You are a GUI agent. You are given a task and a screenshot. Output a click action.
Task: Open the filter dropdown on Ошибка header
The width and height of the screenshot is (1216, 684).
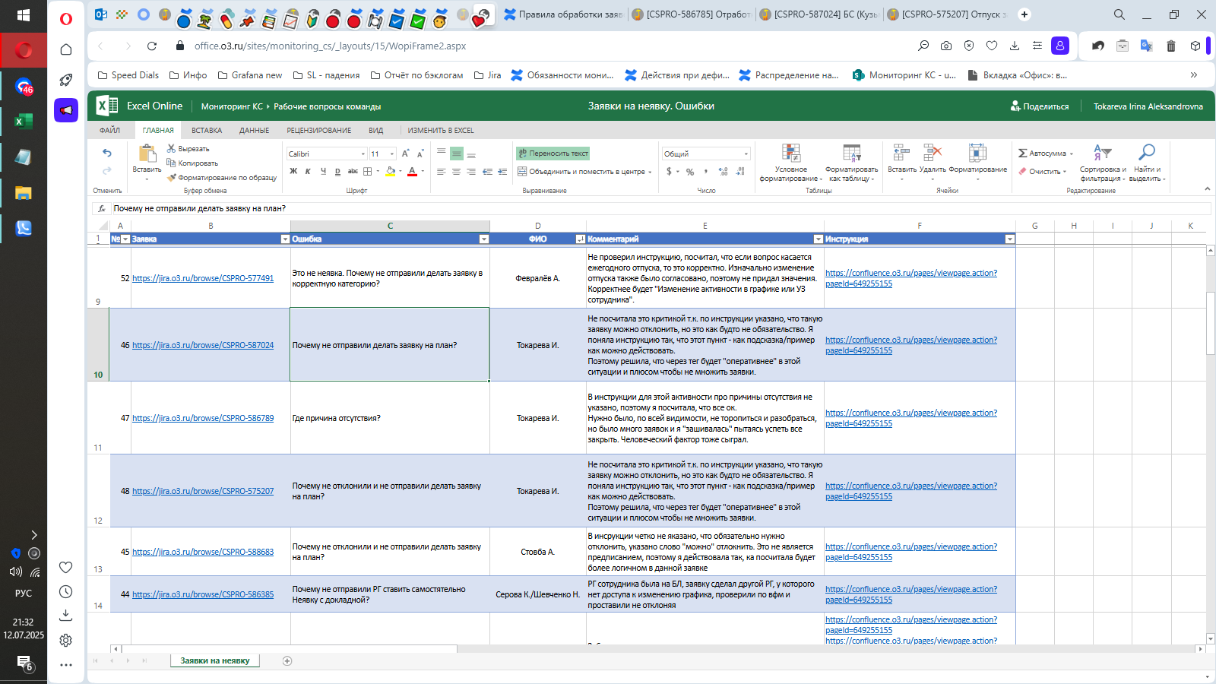(x=483, y=239)
